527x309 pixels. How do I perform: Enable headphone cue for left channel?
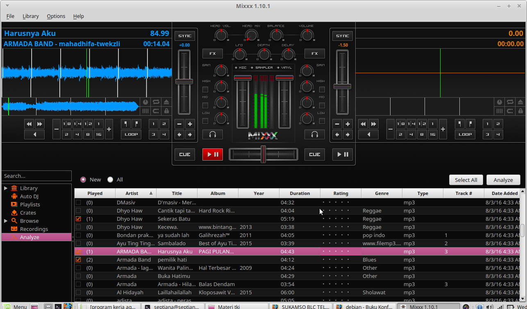[x=213, y=134]
